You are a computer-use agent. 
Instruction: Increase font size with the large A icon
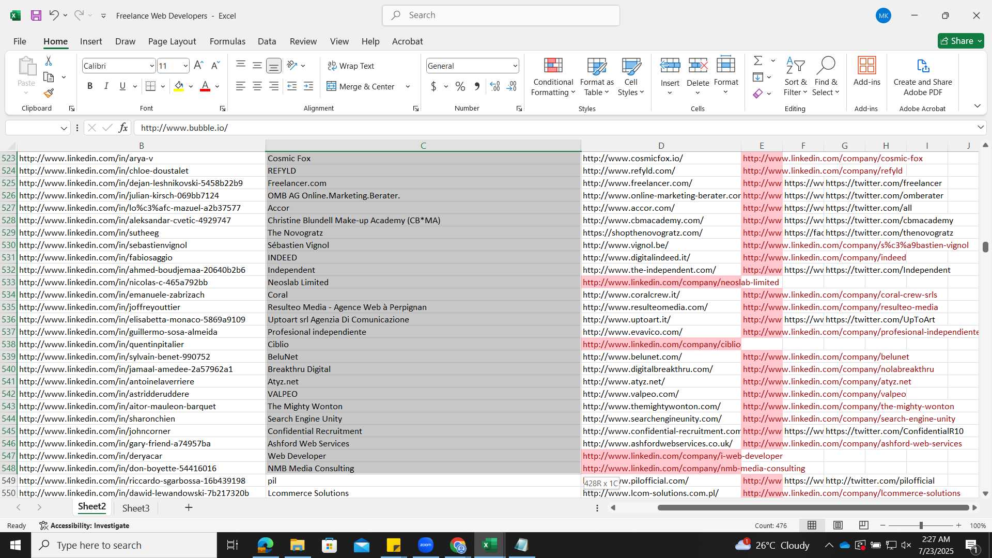coord(198,66)
